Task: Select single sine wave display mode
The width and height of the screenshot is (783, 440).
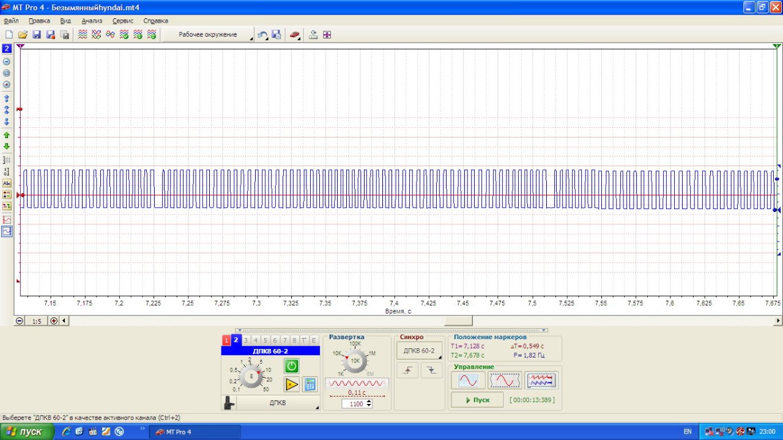Action: tap(468, 380)
